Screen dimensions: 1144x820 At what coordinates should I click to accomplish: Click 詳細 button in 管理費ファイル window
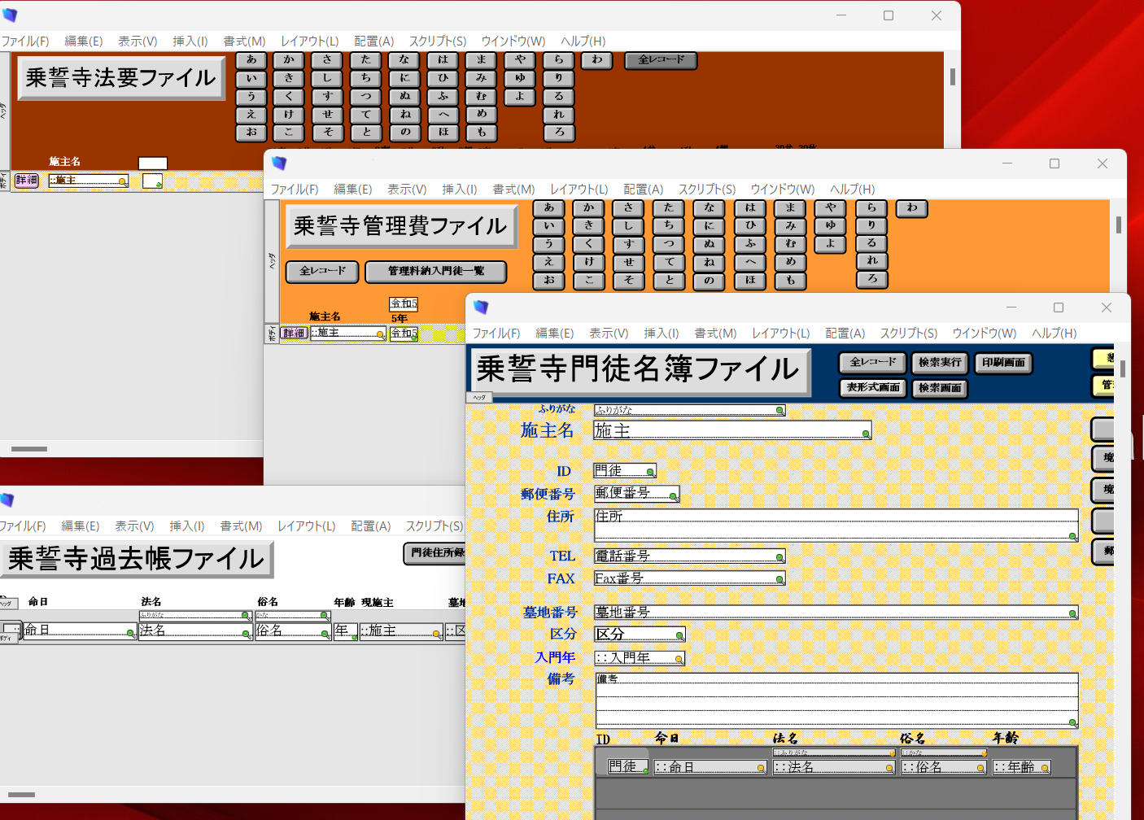pos(294,333)
